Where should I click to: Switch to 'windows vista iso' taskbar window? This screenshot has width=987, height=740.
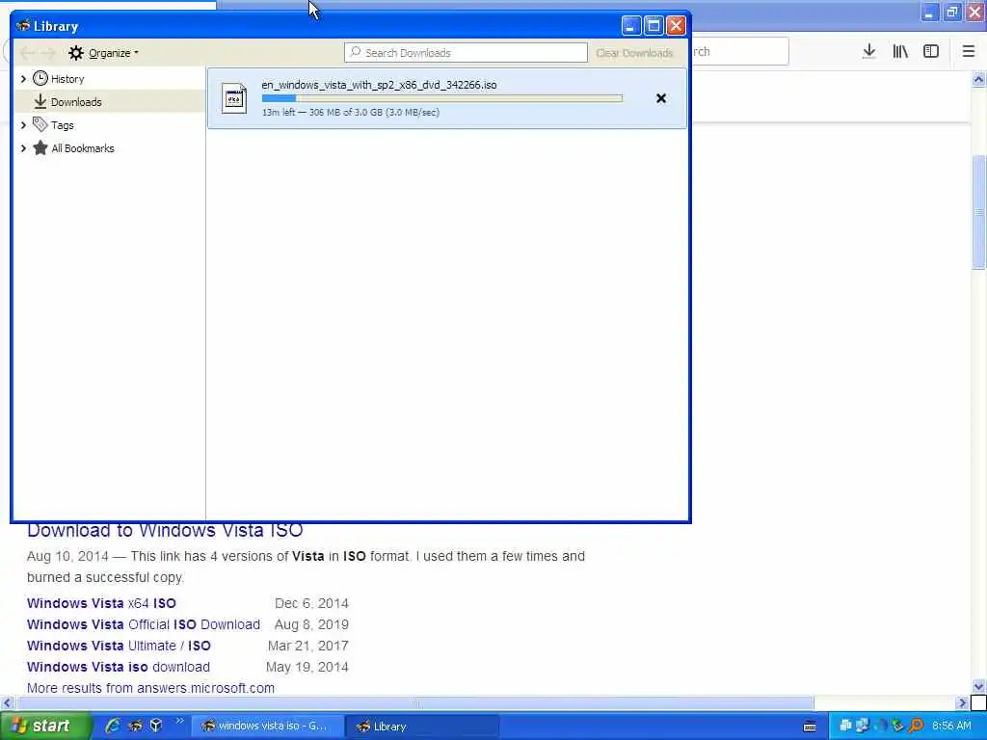coord(268,727)
